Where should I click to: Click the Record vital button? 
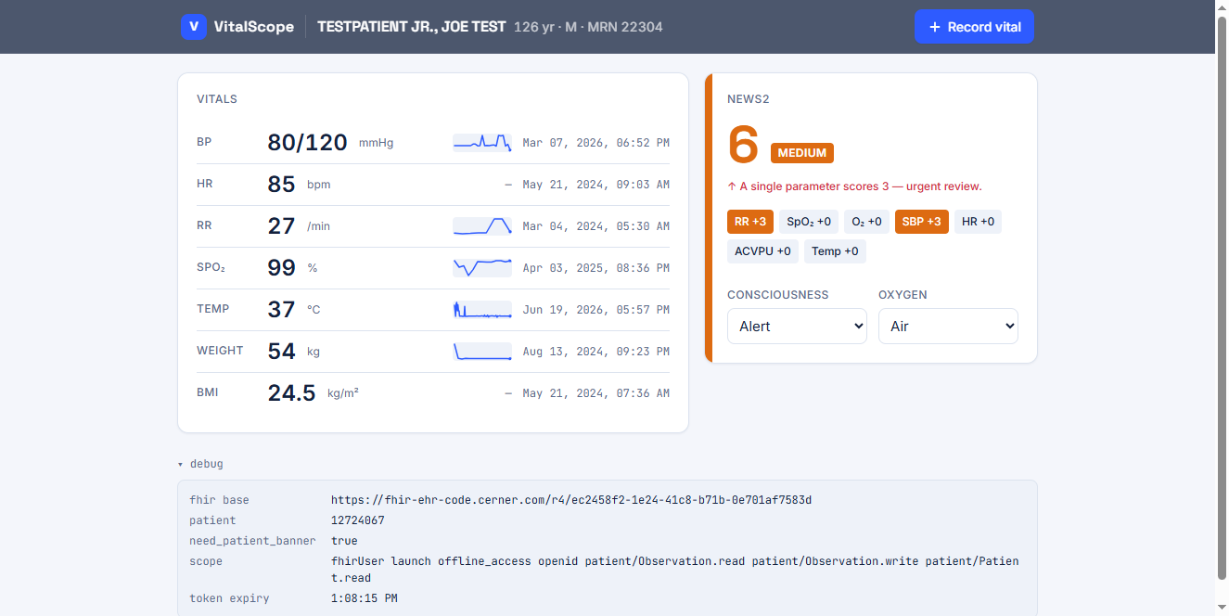point(974,27)
